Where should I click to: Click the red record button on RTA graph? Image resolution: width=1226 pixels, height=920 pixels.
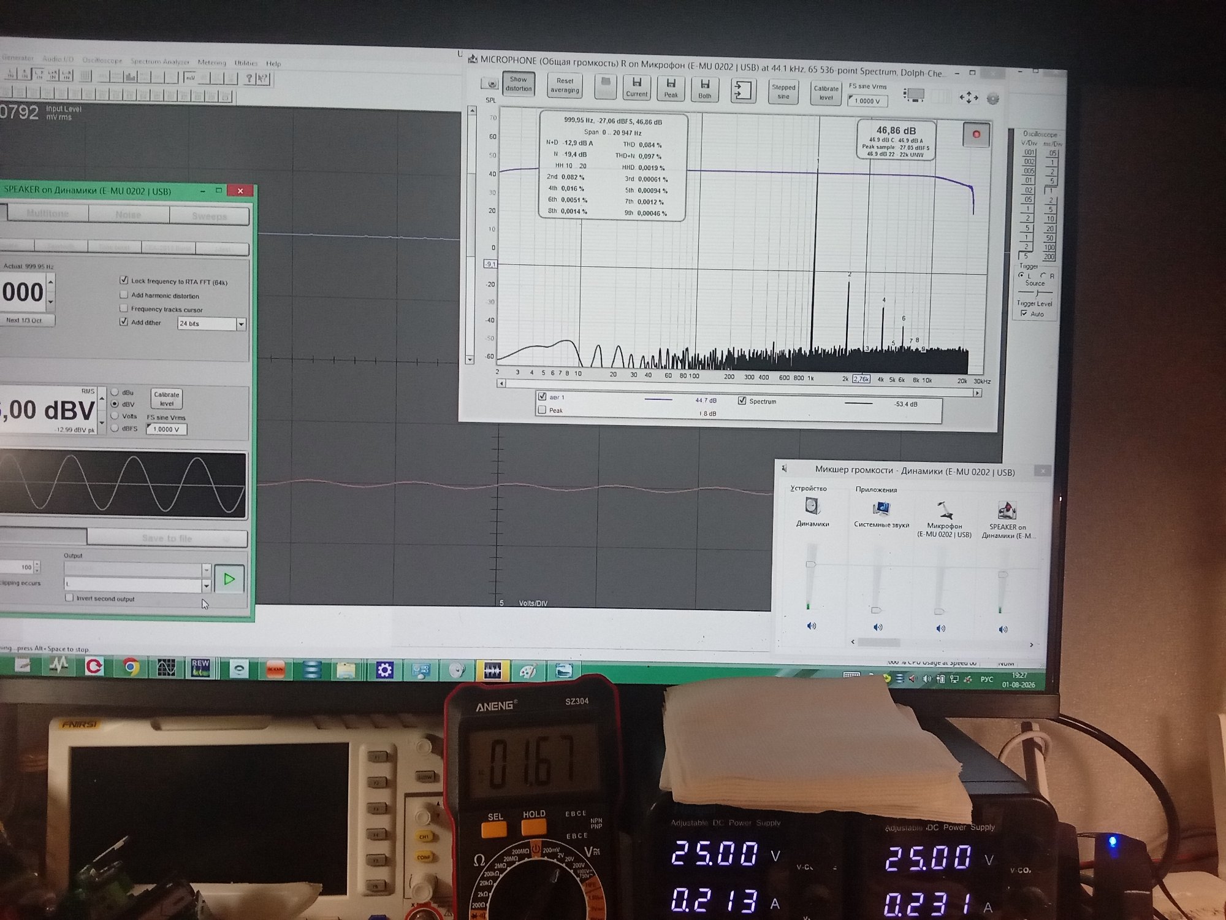(x=976, y=134)
